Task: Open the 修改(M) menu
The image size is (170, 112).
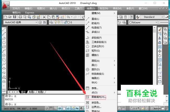Action: click(x=117, y=8)
